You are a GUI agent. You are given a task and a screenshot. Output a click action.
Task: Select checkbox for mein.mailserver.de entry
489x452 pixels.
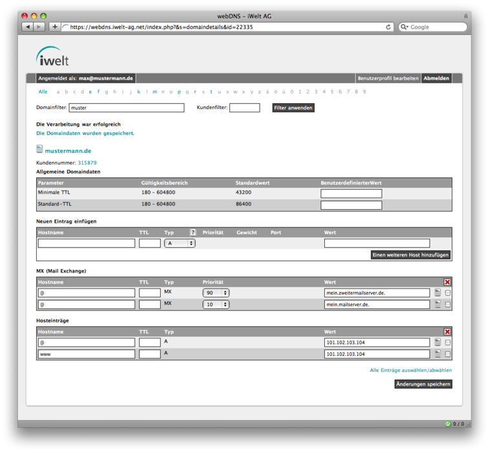click(448, 304)
